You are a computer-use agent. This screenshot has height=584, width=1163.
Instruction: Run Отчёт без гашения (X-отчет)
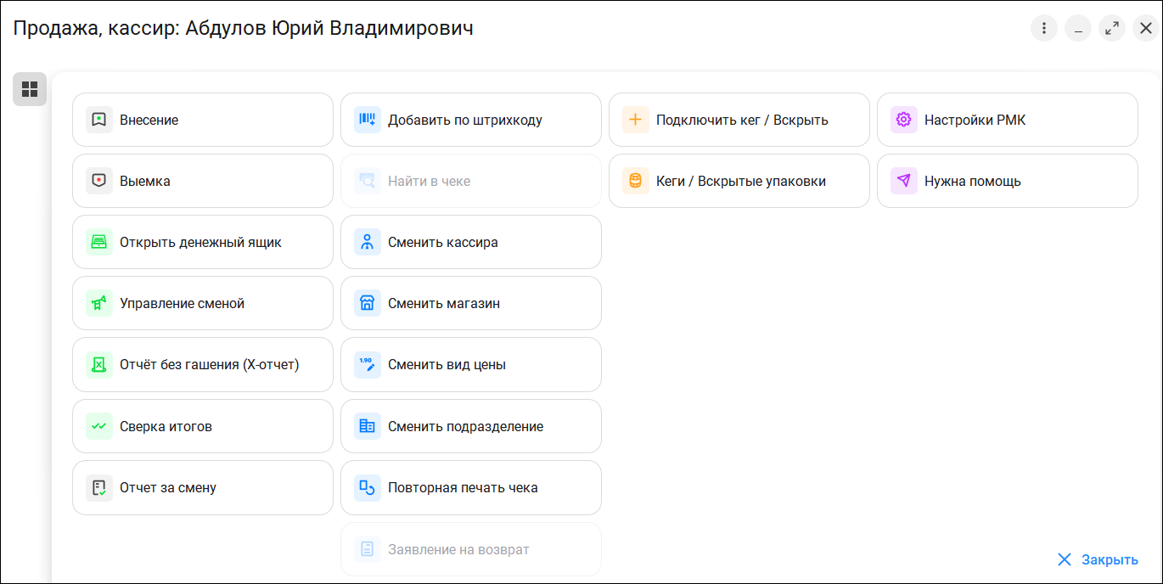[202, 365]
